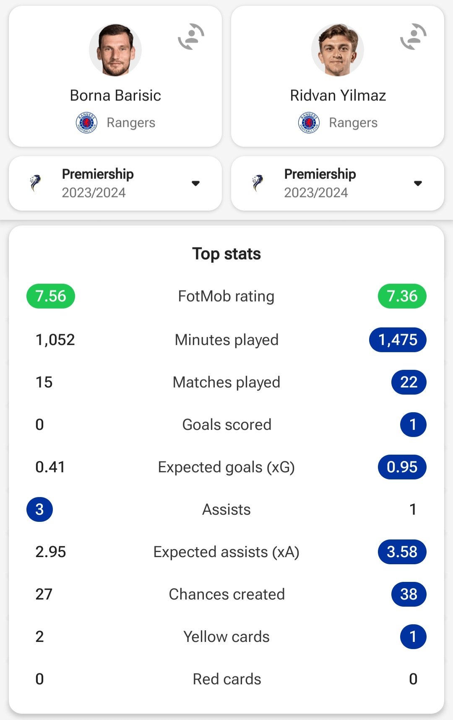Click the Rangers team name under Yilmaz
The image size is (453, 720).
353,123
